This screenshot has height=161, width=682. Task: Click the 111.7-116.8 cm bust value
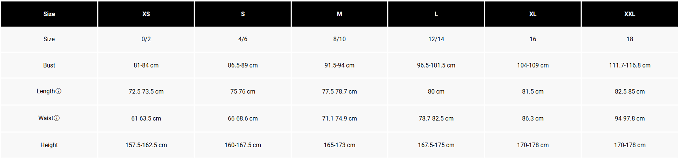coord(629,65)
